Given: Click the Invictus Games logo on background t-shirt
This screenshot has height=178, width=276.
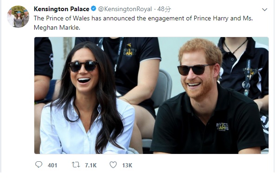Looking at the screenshot, I should (130, 50).
